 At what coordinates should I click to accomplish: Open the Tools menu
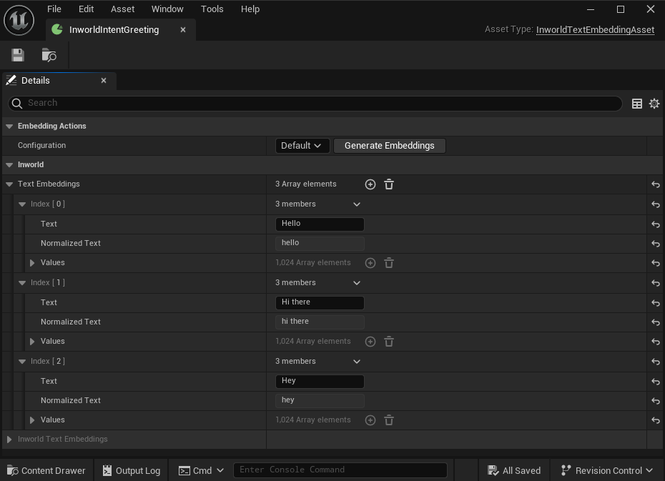212,9
